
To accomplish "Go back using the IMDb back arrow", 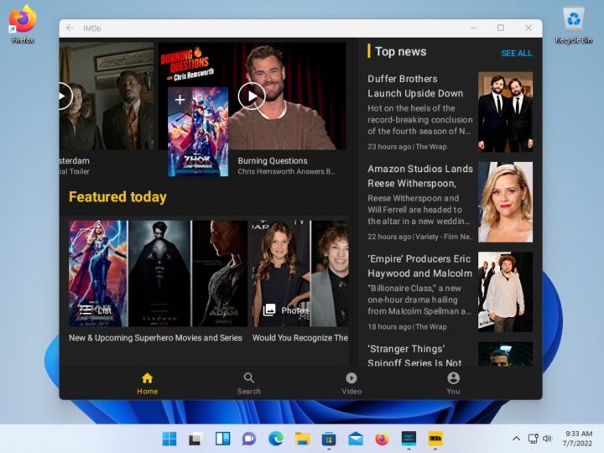I will pos(70,29).
